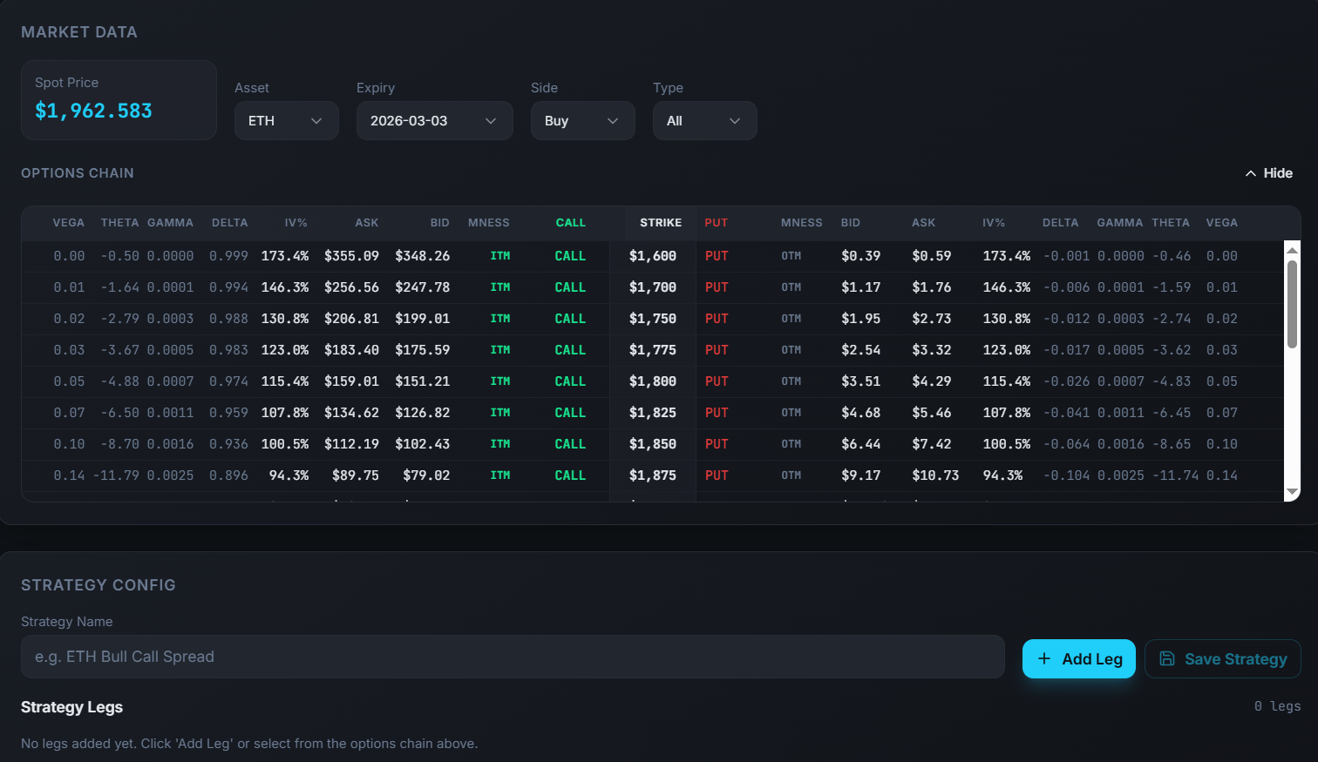Open the Expiry dropdown showing 2026-03-03
The height and width of the screenshot is (762, 1318).
point(434,121)
